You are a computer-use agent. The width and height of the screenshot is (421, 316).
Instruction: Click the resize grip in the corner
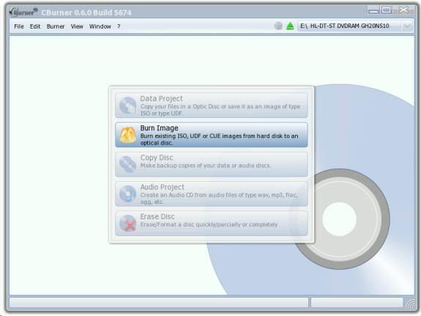[410, 304]
